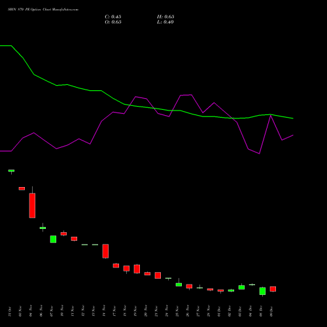327x327 pixels.
Task: Click the high value "H: 0.65"
Action: (x=165, y=17)
